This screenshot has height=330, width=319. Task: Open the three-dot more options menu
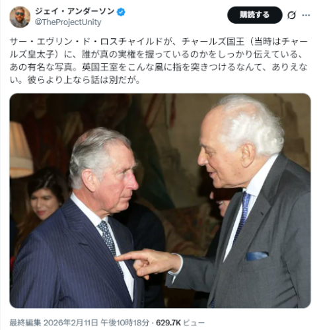306,15
